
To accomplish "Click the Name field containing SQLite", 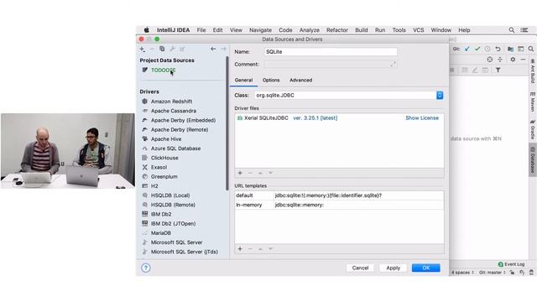I will (x=331, y=52).
